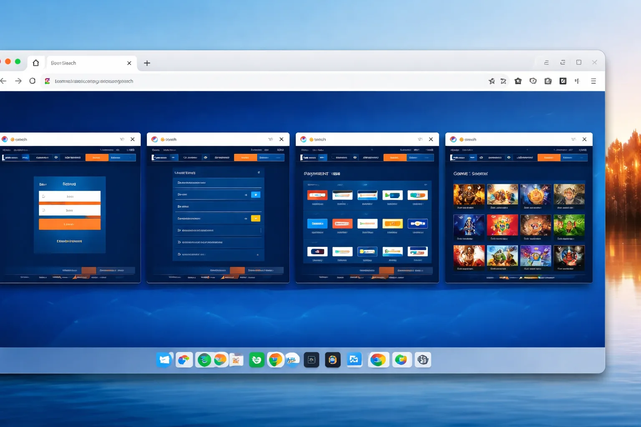Viewport: 641px width, 427px height.
Task: Open a new browser tab with plus
Action: coord(147,63)
